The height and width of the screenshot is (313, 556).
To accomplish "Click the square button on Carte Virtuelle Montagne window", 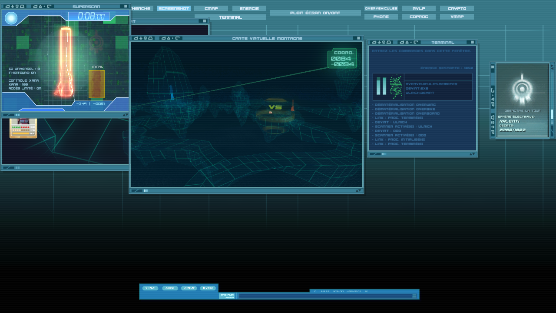I will point(358,38).
